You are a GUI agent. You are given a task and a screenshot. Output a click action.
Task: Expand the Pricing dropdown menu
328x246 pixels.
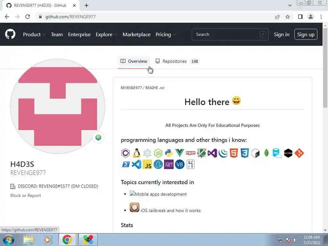pyautogui.click(x=166, y=34)
